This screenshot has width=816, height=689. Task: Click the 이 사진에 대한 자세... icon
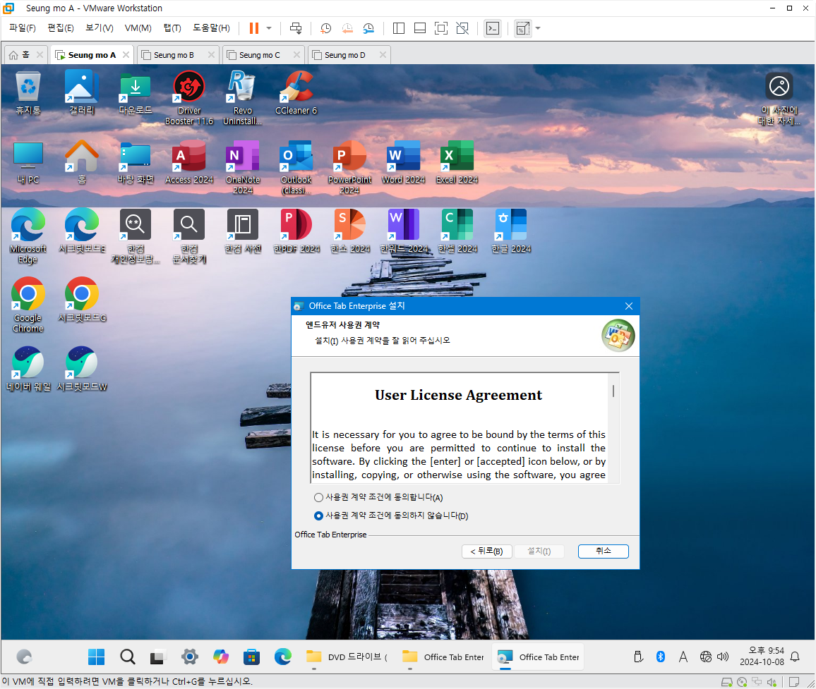point(779,98)
